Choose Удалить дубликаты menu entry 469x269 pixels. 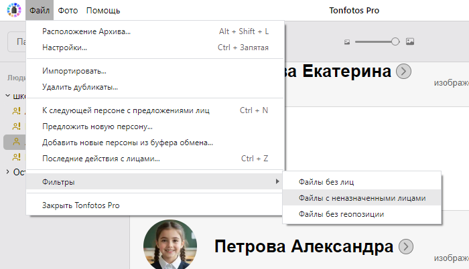pyautogui.click(x=80, y=87)
